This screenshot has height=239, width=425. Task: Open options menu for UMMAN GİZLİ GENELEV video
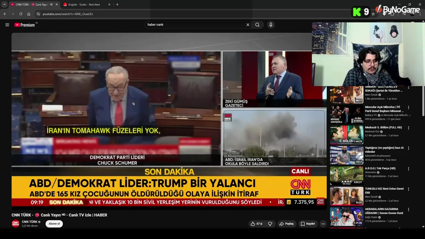(408, 87)
